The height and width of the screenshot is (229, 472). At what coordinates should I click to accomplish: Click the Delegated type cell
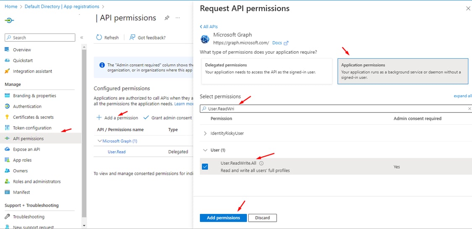tap(178, 152)
